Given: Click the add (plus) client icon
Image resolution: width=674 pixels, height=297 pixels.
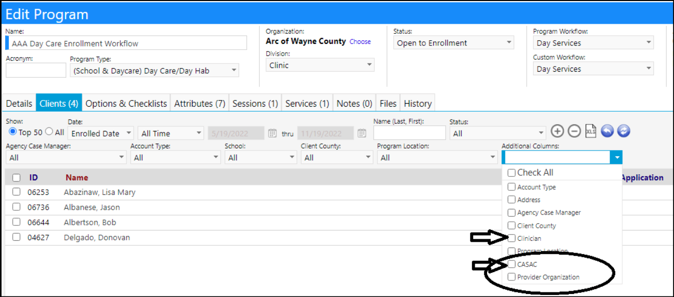Looking at the screenshot, I should pos(557,131).
